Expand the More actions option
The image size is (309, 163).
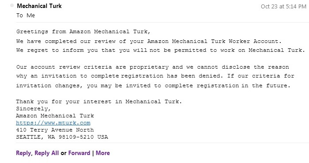pos(103,153)
